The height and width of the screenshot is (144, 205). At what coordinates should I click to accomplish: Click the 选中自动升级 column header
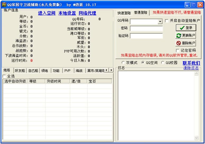tap(15, 81)
